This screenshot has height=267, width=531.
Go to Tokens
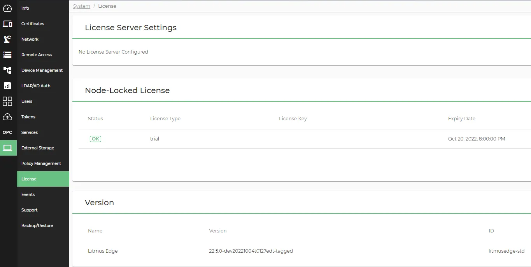[28, 117]
